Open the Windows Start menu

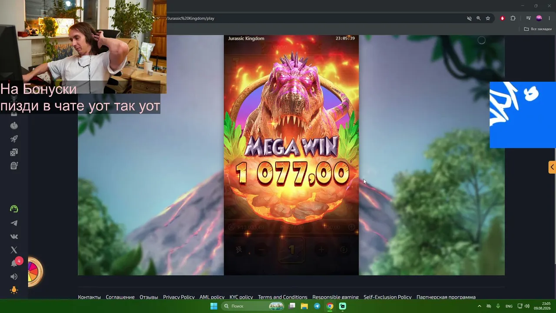214,306
